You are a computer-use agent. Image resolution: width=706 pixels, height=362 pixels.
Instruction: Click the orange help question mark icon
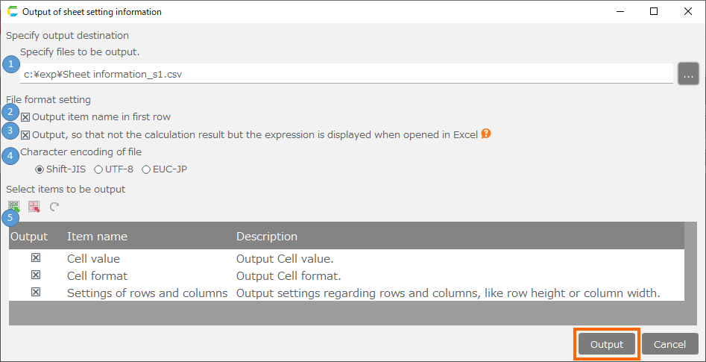[486, 134]
